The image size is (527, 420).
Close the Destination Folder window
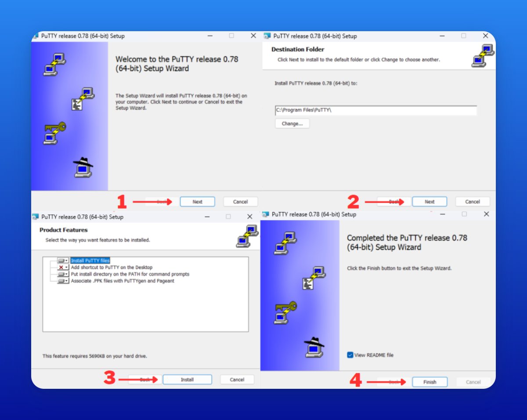[x=485, y=36]
